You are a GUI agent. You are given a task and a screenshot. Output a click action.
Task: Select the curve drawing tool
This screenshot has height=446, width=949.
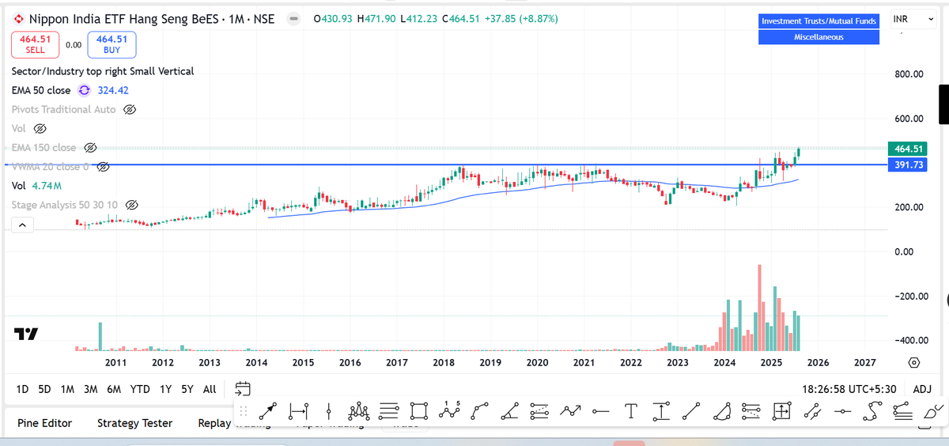point(479,410)
